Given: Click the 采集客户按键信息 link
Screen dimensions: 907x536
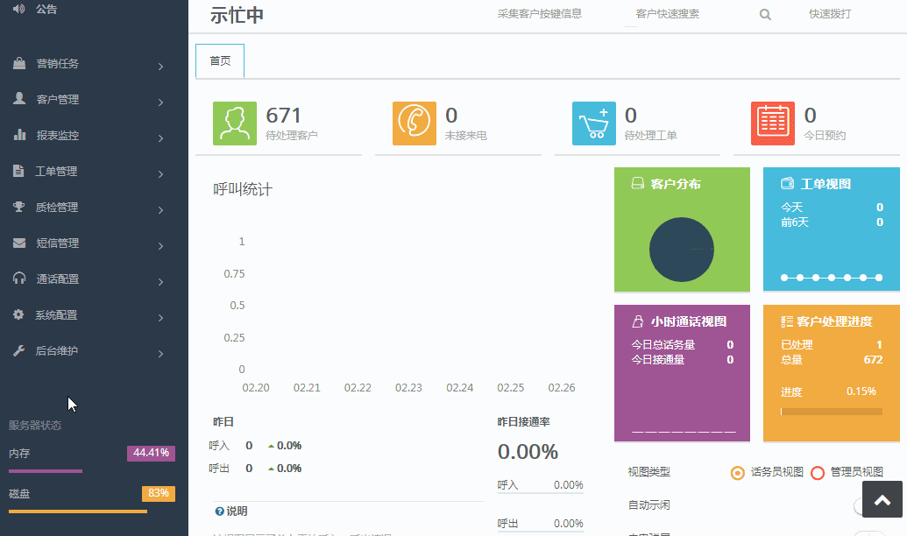Looking at the screenshot, I should pos(540,14).
